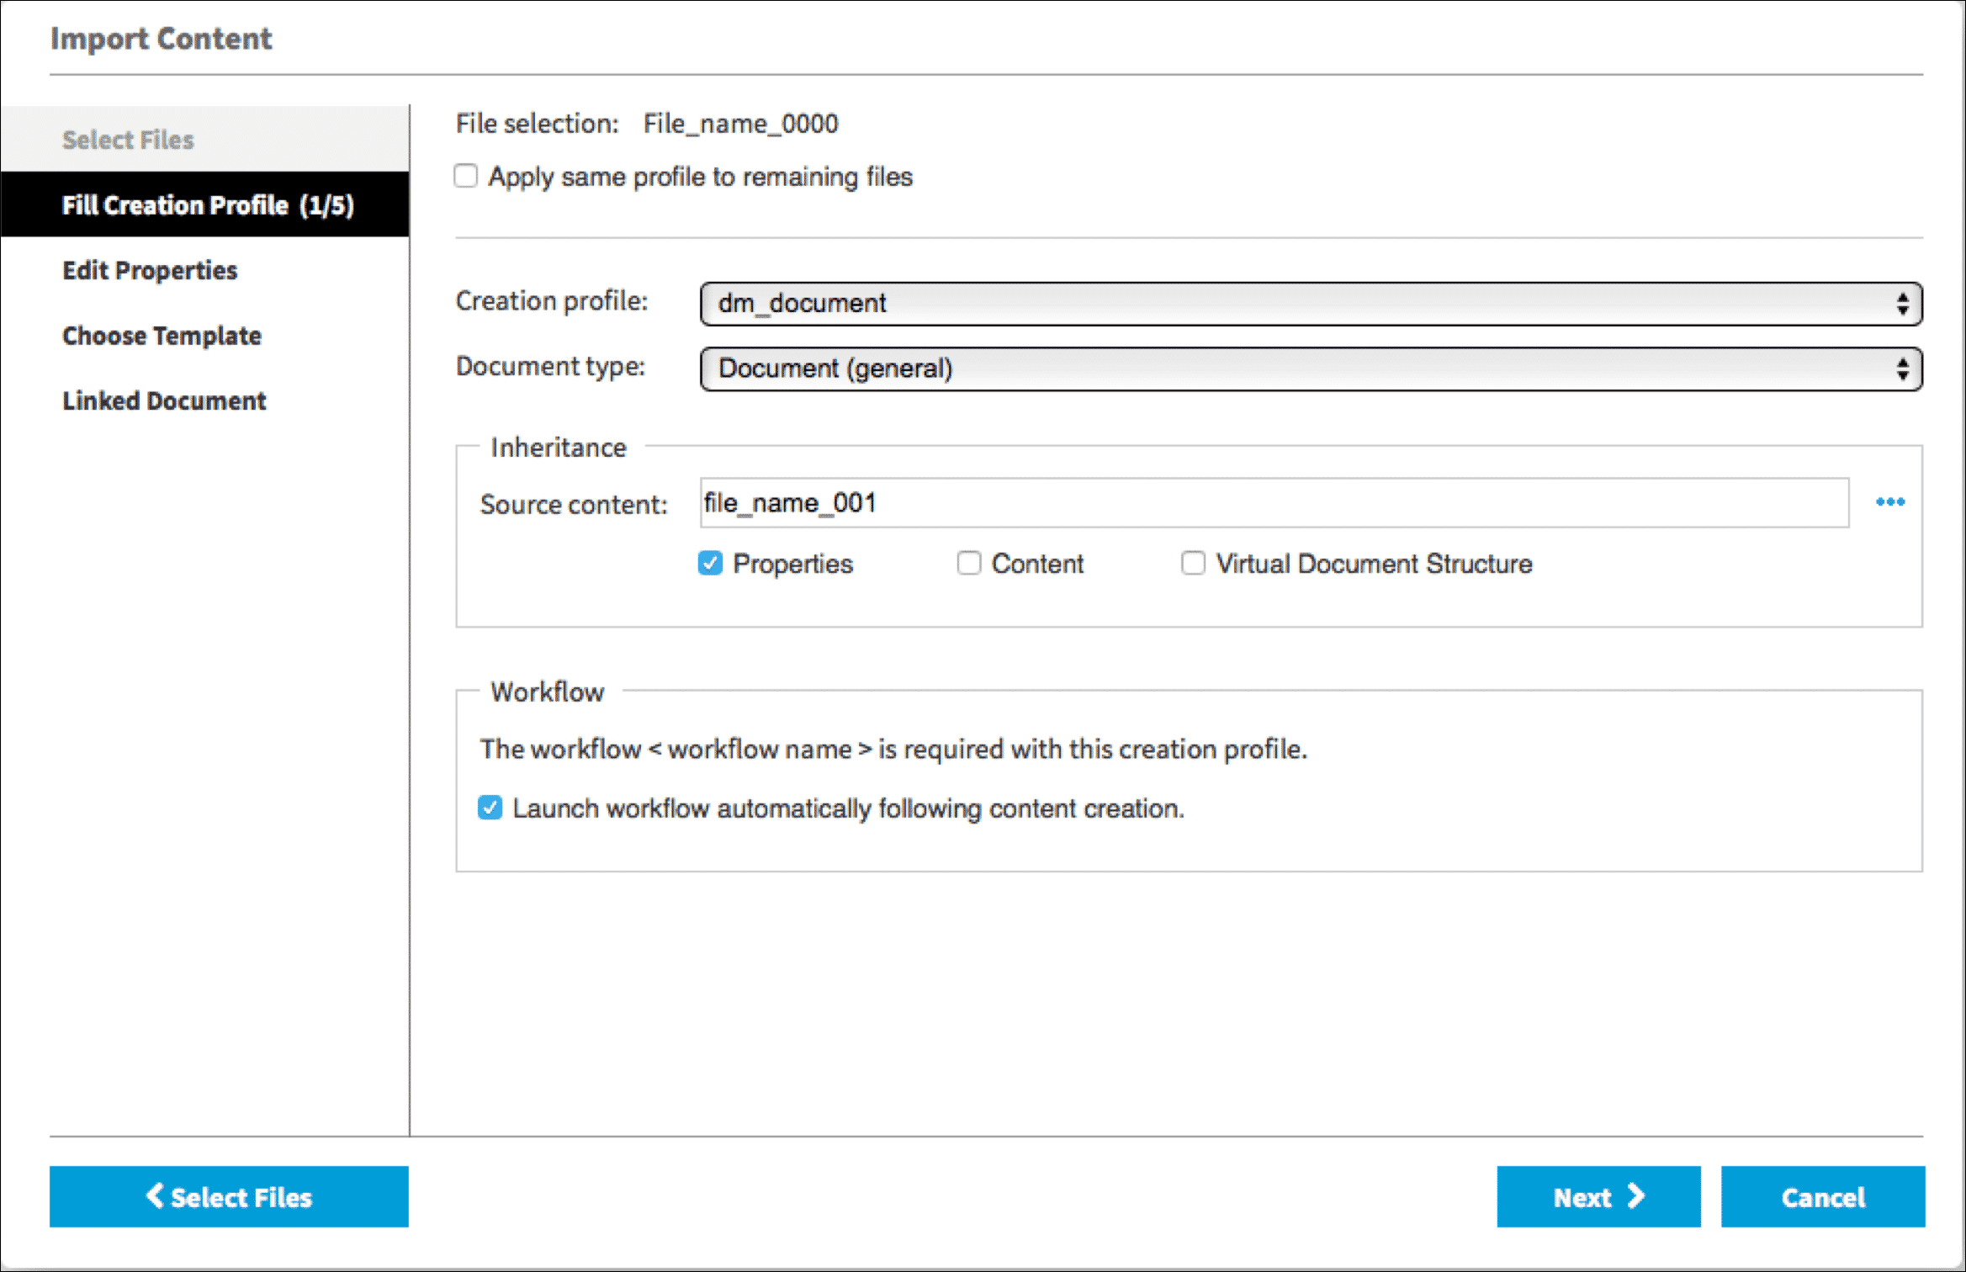Image resolution: width=1966 pixels, height=1272 pixels.
Task: Tick Virtual Document Structure checkbox
Action: coord(1193,563)
